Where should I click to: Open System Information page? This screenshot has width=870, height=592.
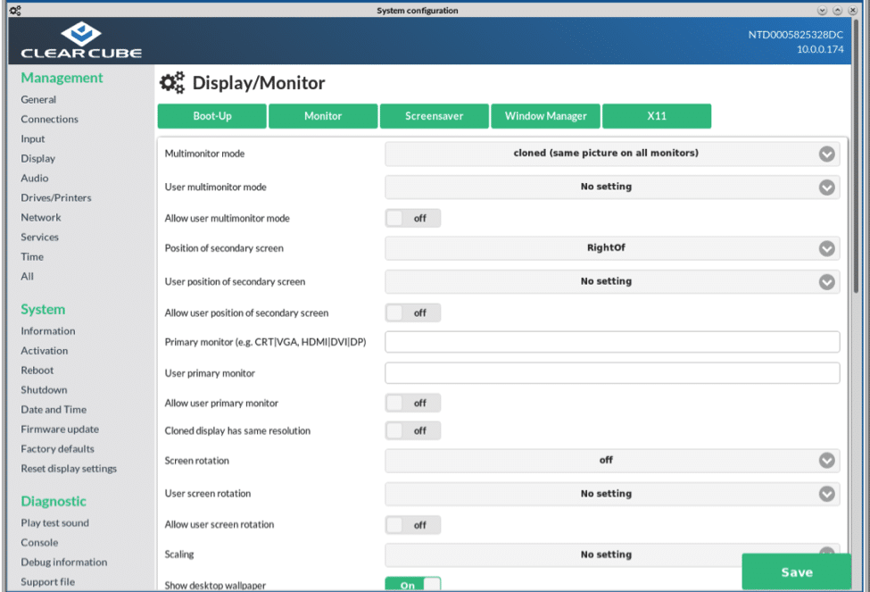[x=47, y=331]
